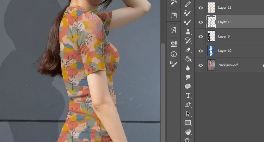Click the Layer 9 silhouette thumbnail

[x=211, y=36]
